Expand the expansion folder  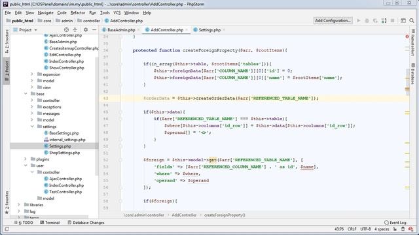tap(32, 74)
